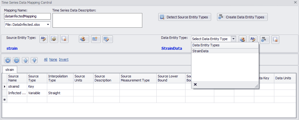The height and width of the screenshot is (120, 299).
Task: Move the selected row up
Action: point(25,60)
